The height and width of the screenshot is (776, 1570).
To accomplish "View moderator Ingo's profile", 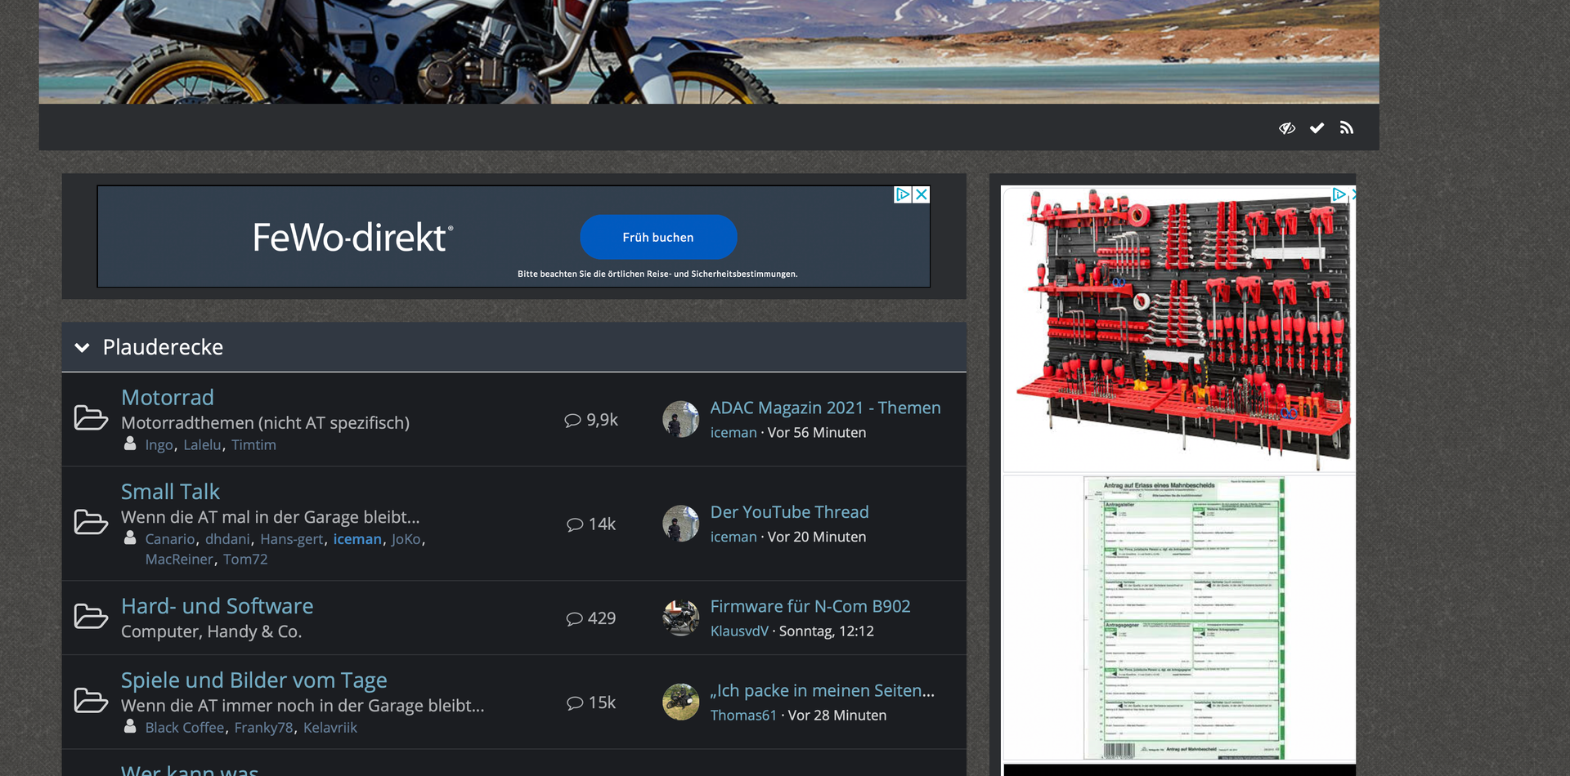I will pyautogui.click(x=159, y=445).
